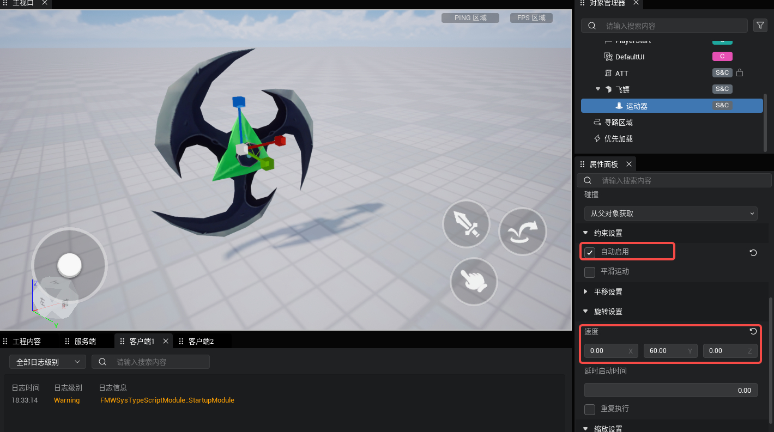Open the 从父对象获取 collision dropdown
The width and height of the screenshot is (774, 432).
[670, 214]
